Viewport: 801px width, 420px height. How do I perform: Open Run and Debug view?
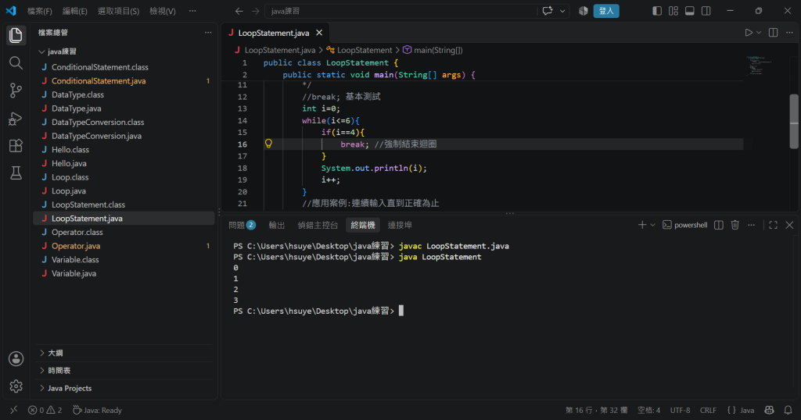16,118
